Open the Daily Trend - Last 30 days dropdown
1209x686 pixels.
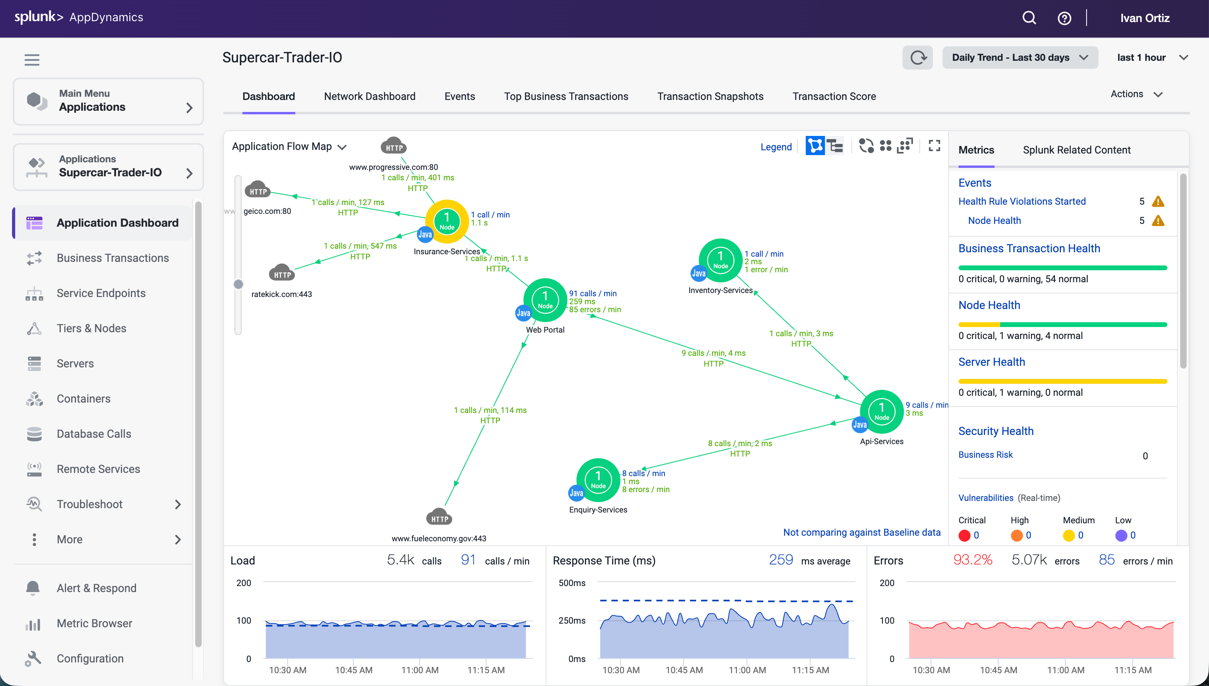1020,57
